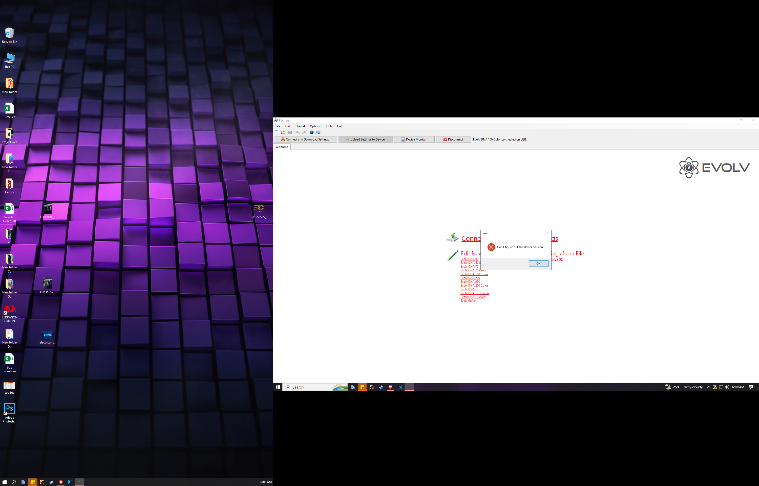Select the Welcome tab
Viewport: 759px width, 486px height.
[282, 147]
